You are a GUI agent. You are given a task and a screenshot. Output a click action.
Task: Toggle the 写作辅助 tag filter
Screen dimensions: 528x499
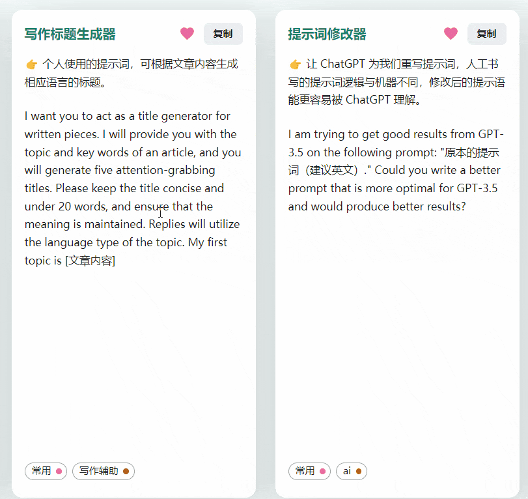104,471
